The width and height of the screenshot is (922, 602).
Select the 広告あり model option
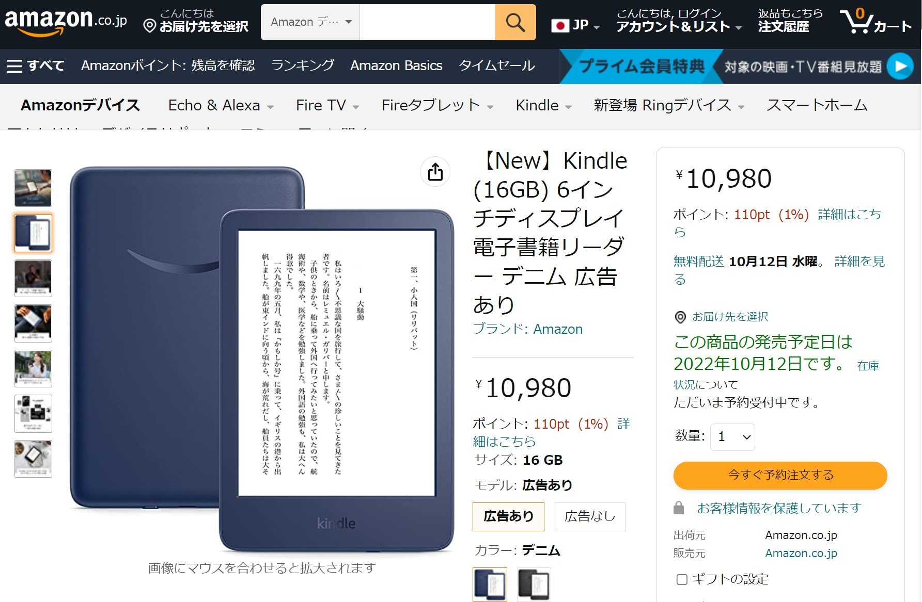[x=508, y=516]
